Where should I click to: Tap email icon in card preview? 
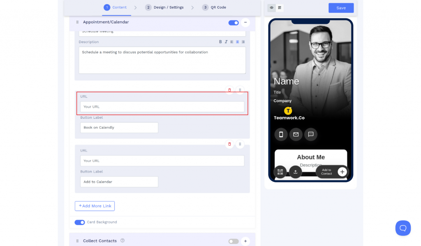(x=296, y=134)
